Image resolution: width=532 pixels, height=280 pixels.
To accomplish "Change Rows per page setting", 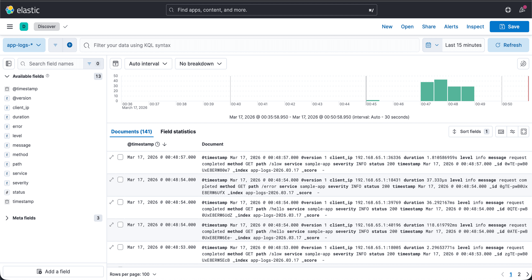I will pos(133,274).
